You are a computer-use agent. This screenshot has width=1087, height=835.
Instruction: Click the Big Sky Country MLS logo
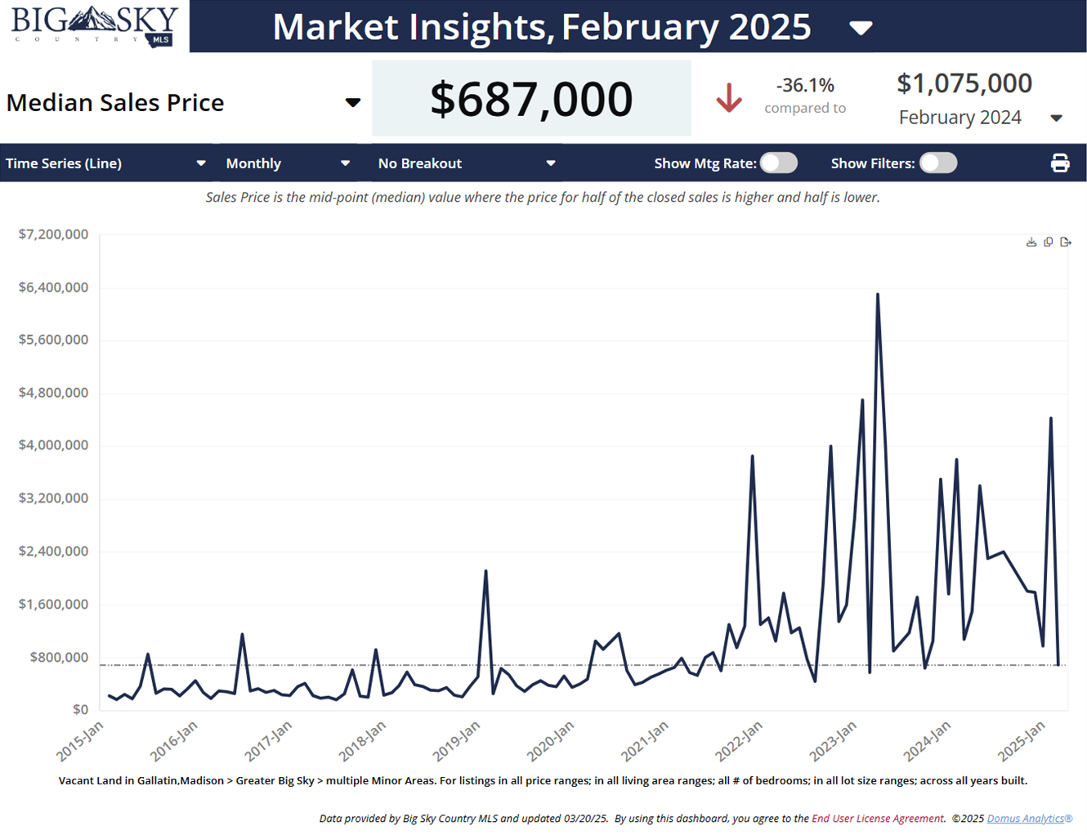94,26
